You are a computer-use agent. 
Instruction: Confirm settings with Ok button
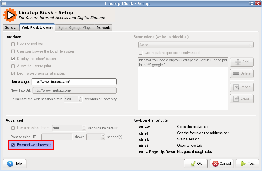196,163
